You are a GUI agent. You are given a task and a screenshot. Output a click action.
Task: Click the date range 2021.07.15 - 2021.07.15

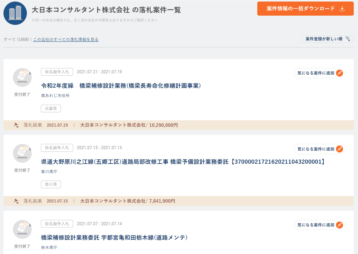point(99,148)
